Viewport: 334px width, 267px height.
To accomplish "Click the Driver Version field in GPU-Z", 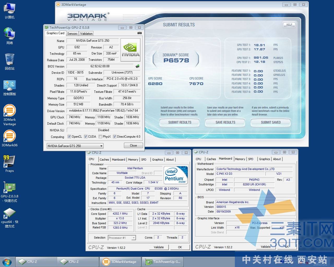I will (104, 111).
